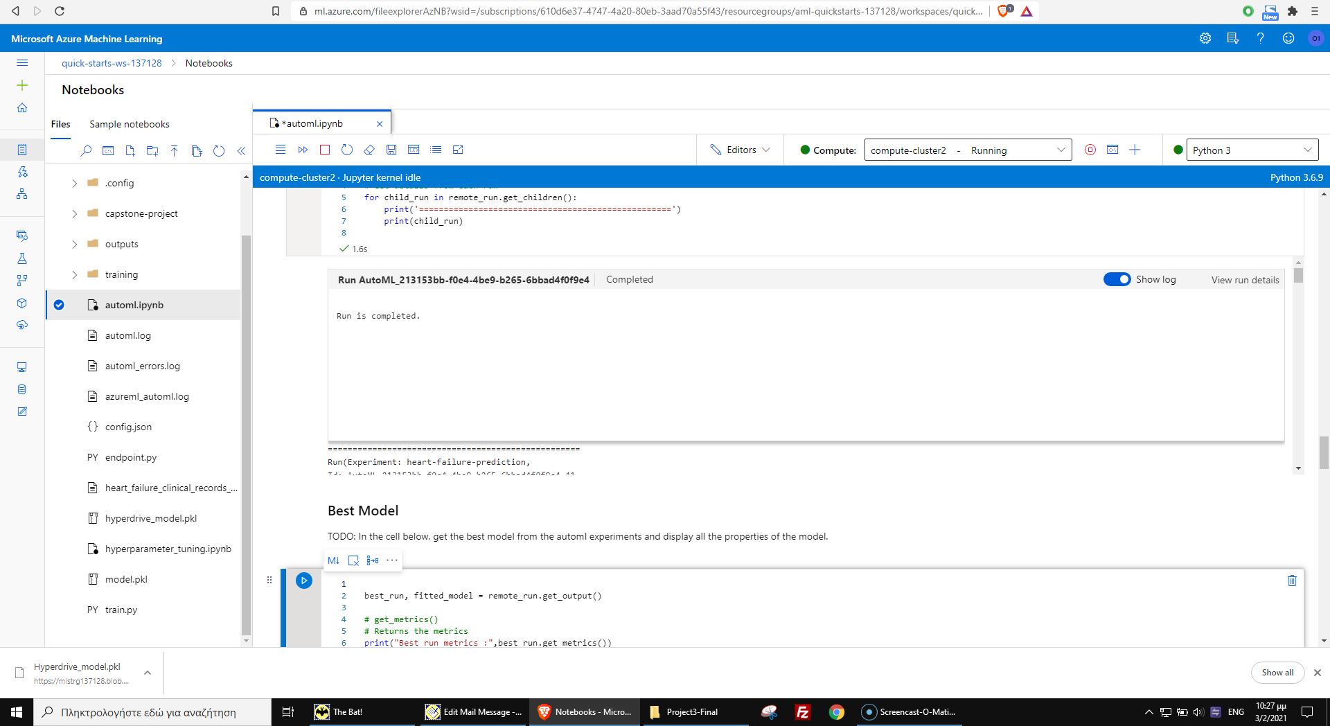1330x726 pixels.
Task: Click the notebook's main vertical scrollbar
Action: (x=1324, y=453)
